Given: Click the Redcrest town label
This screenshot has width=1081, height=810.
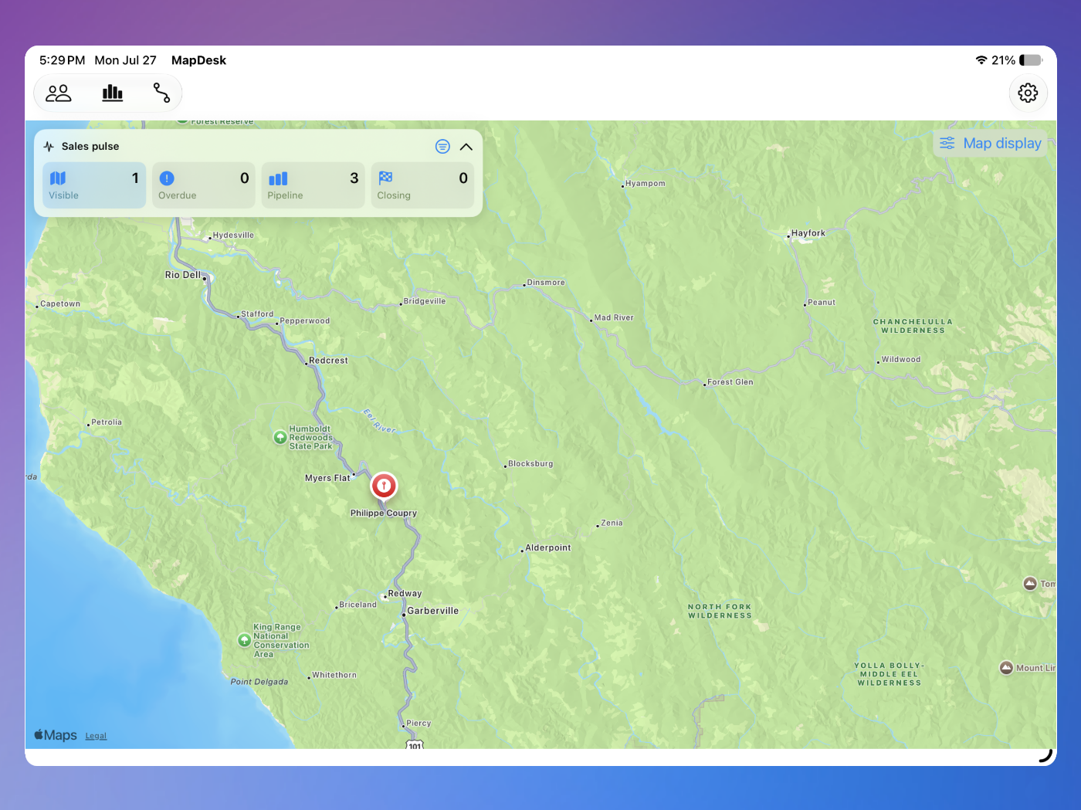Looking at the screenshot, I should click(328, 361).
